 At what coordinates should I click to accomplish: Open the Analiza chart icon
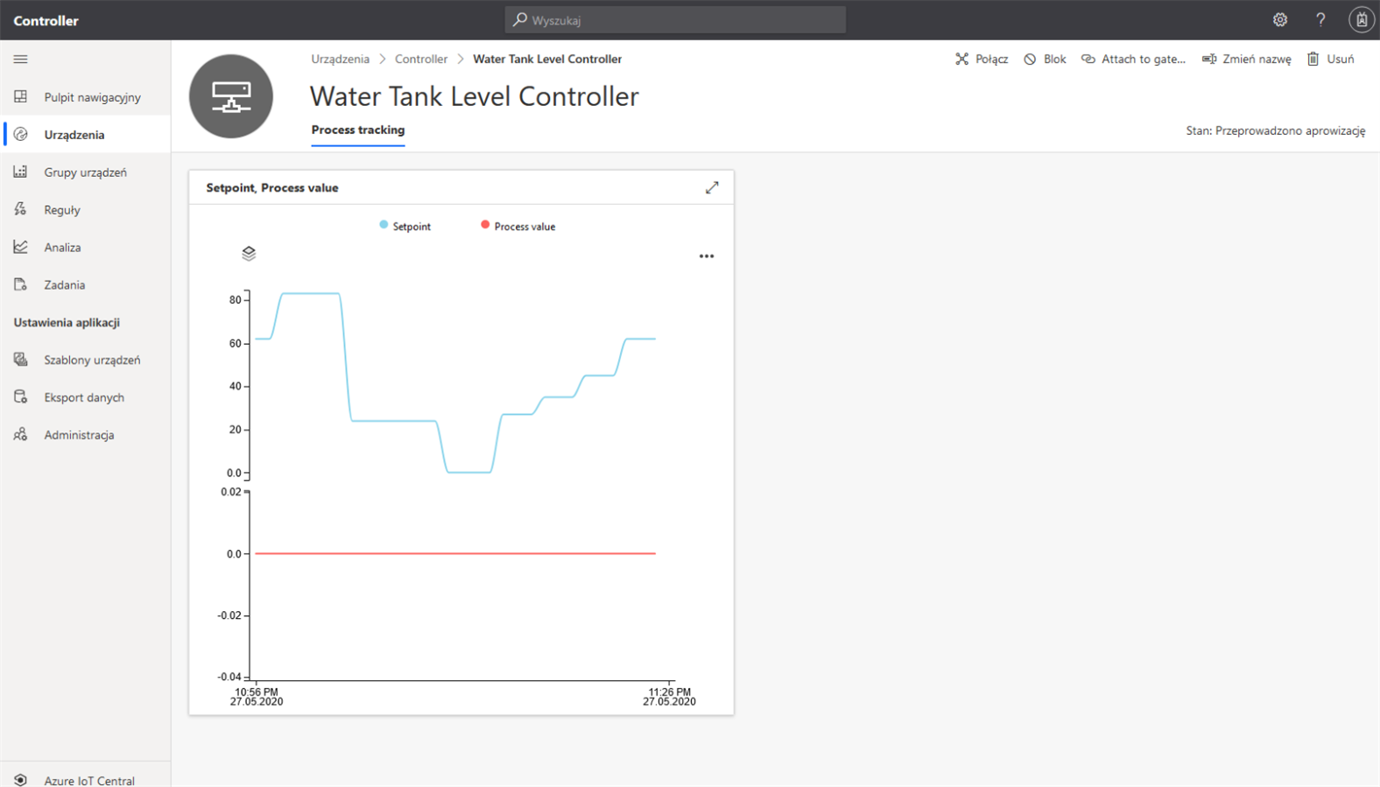click(x=20, y=247)
